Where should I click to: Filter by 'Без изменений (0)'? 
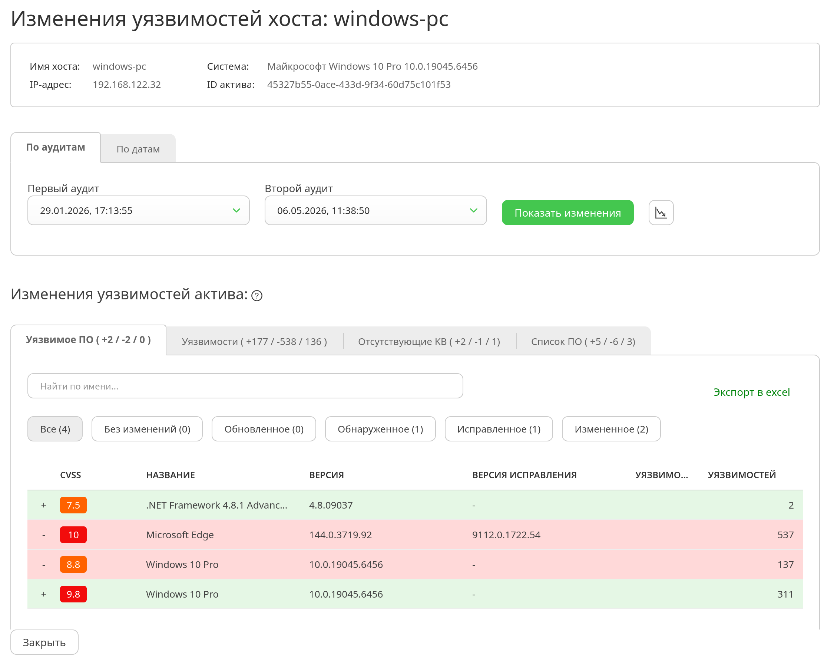(x=147, y=429)
